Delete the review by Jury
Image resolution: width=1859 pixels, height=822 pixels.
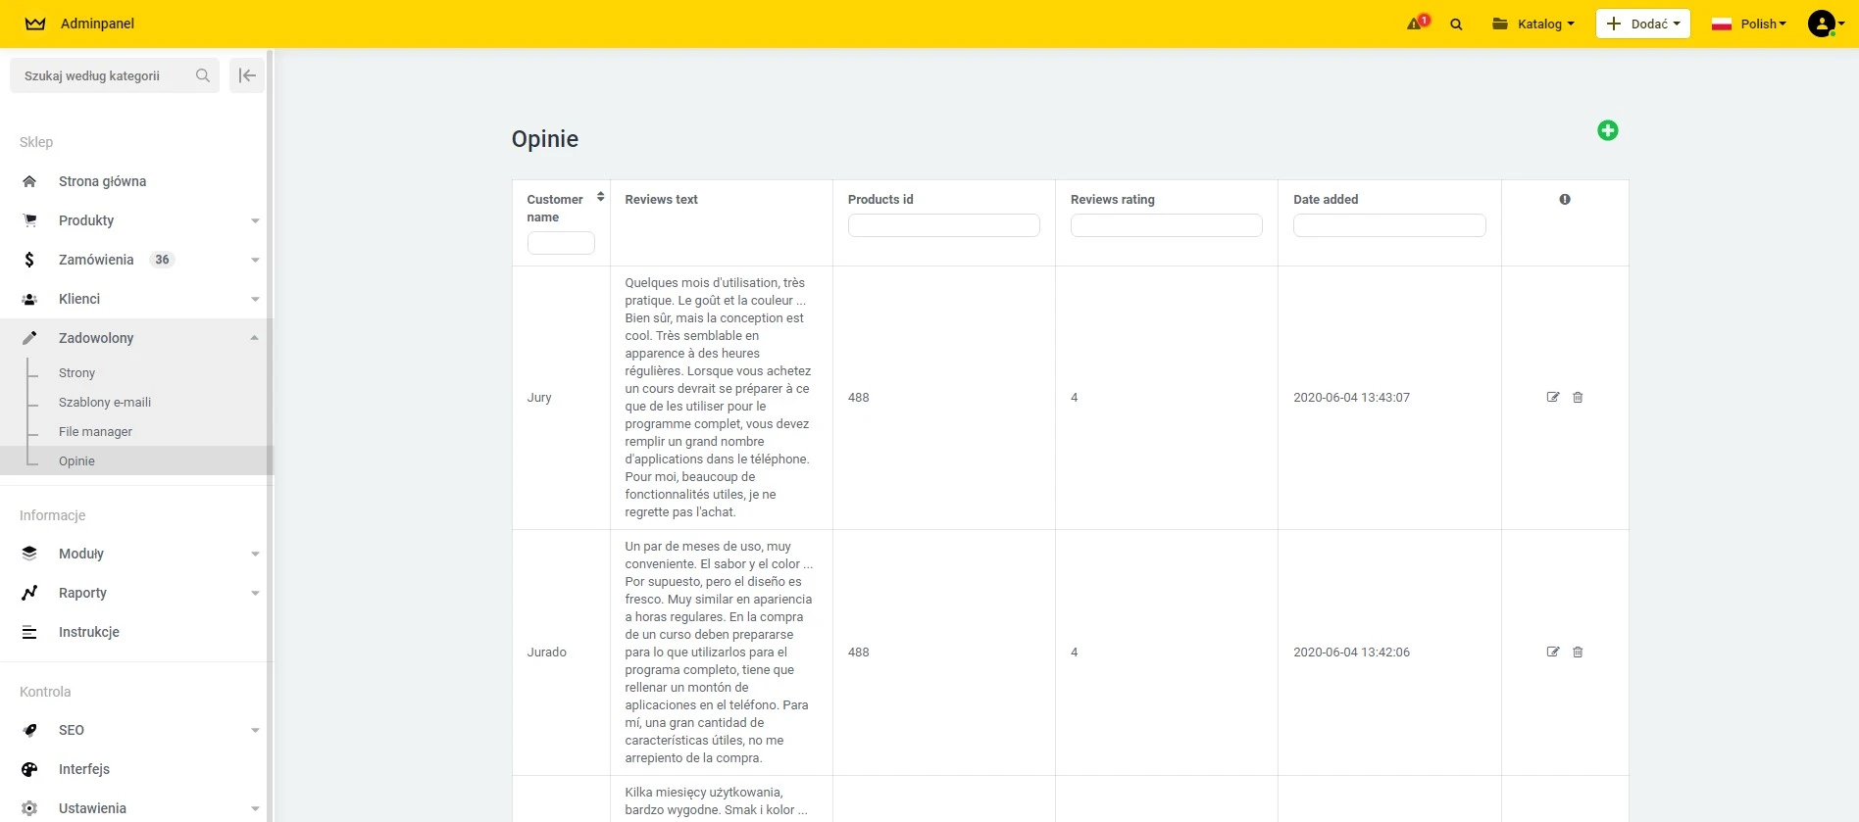coord(1578,397)
